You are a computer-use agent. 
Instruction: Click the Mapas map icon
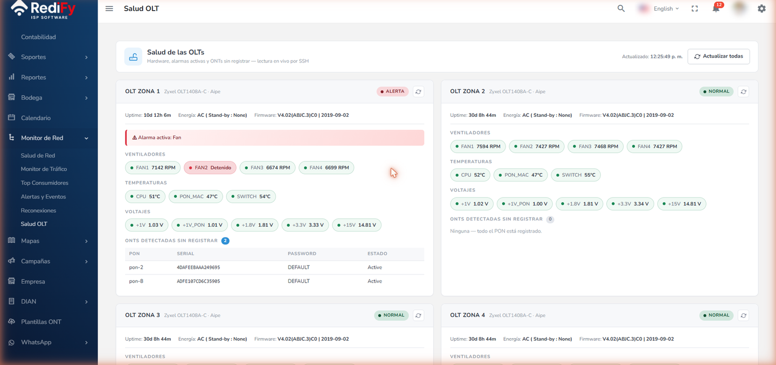[11, 241]
